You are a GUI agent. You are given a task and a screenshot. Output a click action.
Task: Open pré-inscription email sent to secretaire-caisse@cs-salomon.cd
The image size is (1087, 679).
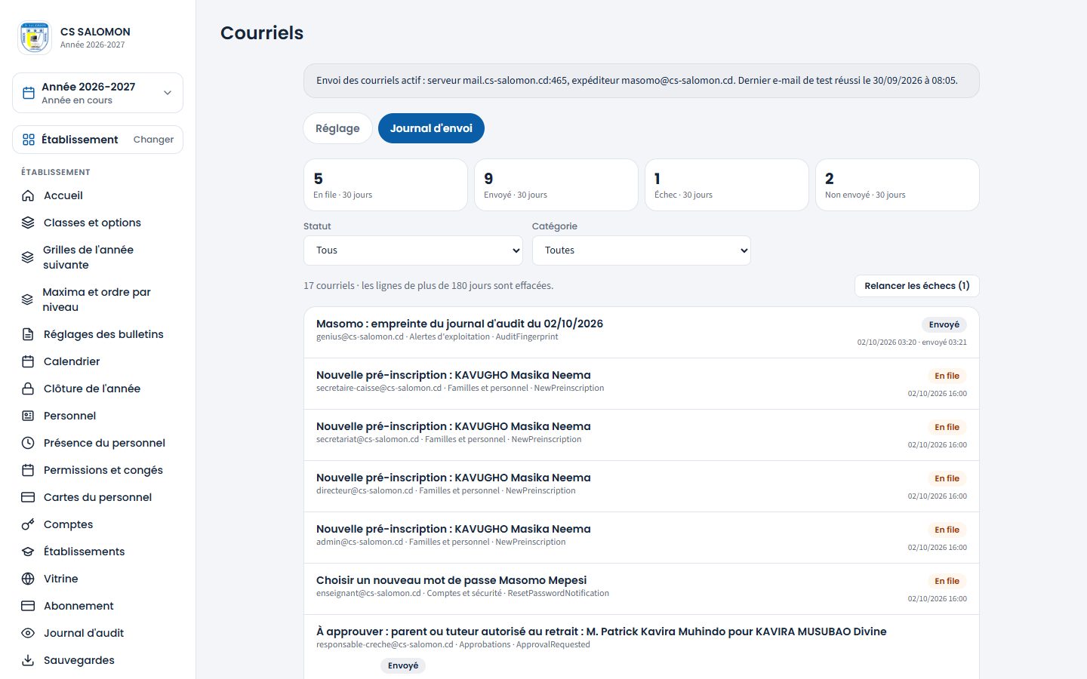642,384
